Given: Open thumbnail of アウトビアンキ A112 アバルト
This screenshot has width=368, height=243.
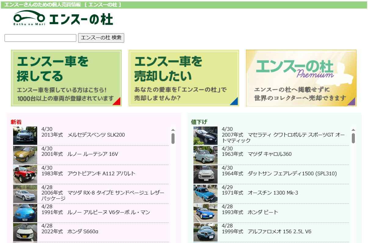Looking at the screenshot, I should [25, 174].
